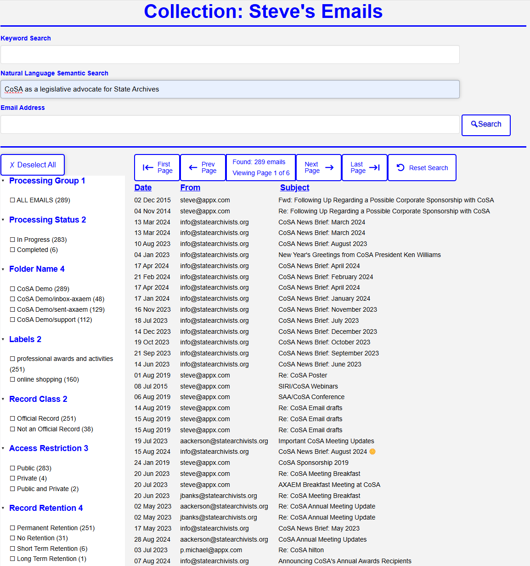530x566 pixels.
Task: Click the Natural Language Semantic Search field
Action: pyautogui.click(x=230, y=89)
